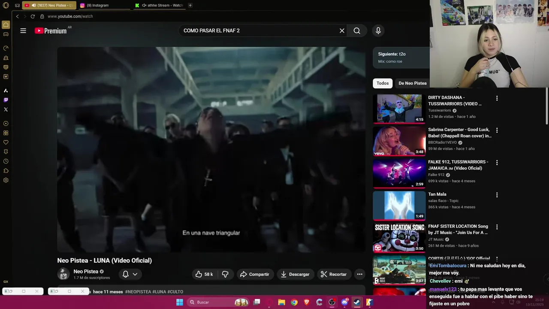Open options menu for Tan Mala video
Screen dimensions: 549x309
(x=497, y=195)
